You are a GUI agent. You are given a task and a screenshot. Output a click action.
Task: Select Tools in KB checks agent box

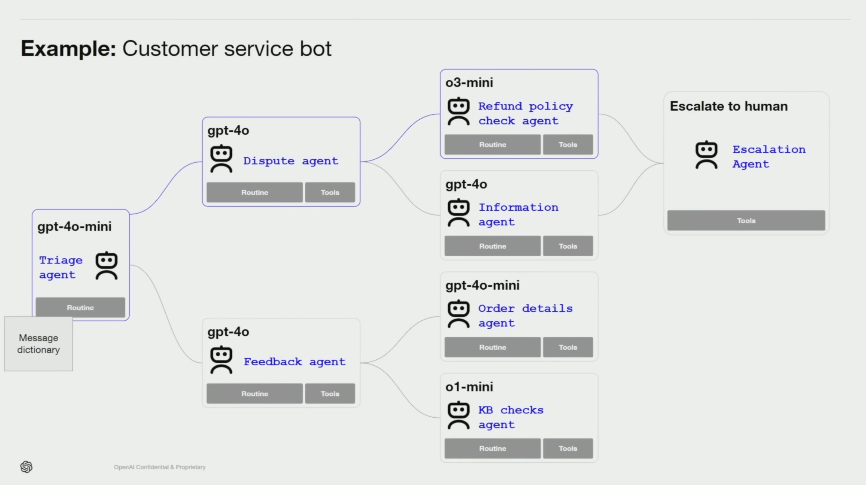568,448
